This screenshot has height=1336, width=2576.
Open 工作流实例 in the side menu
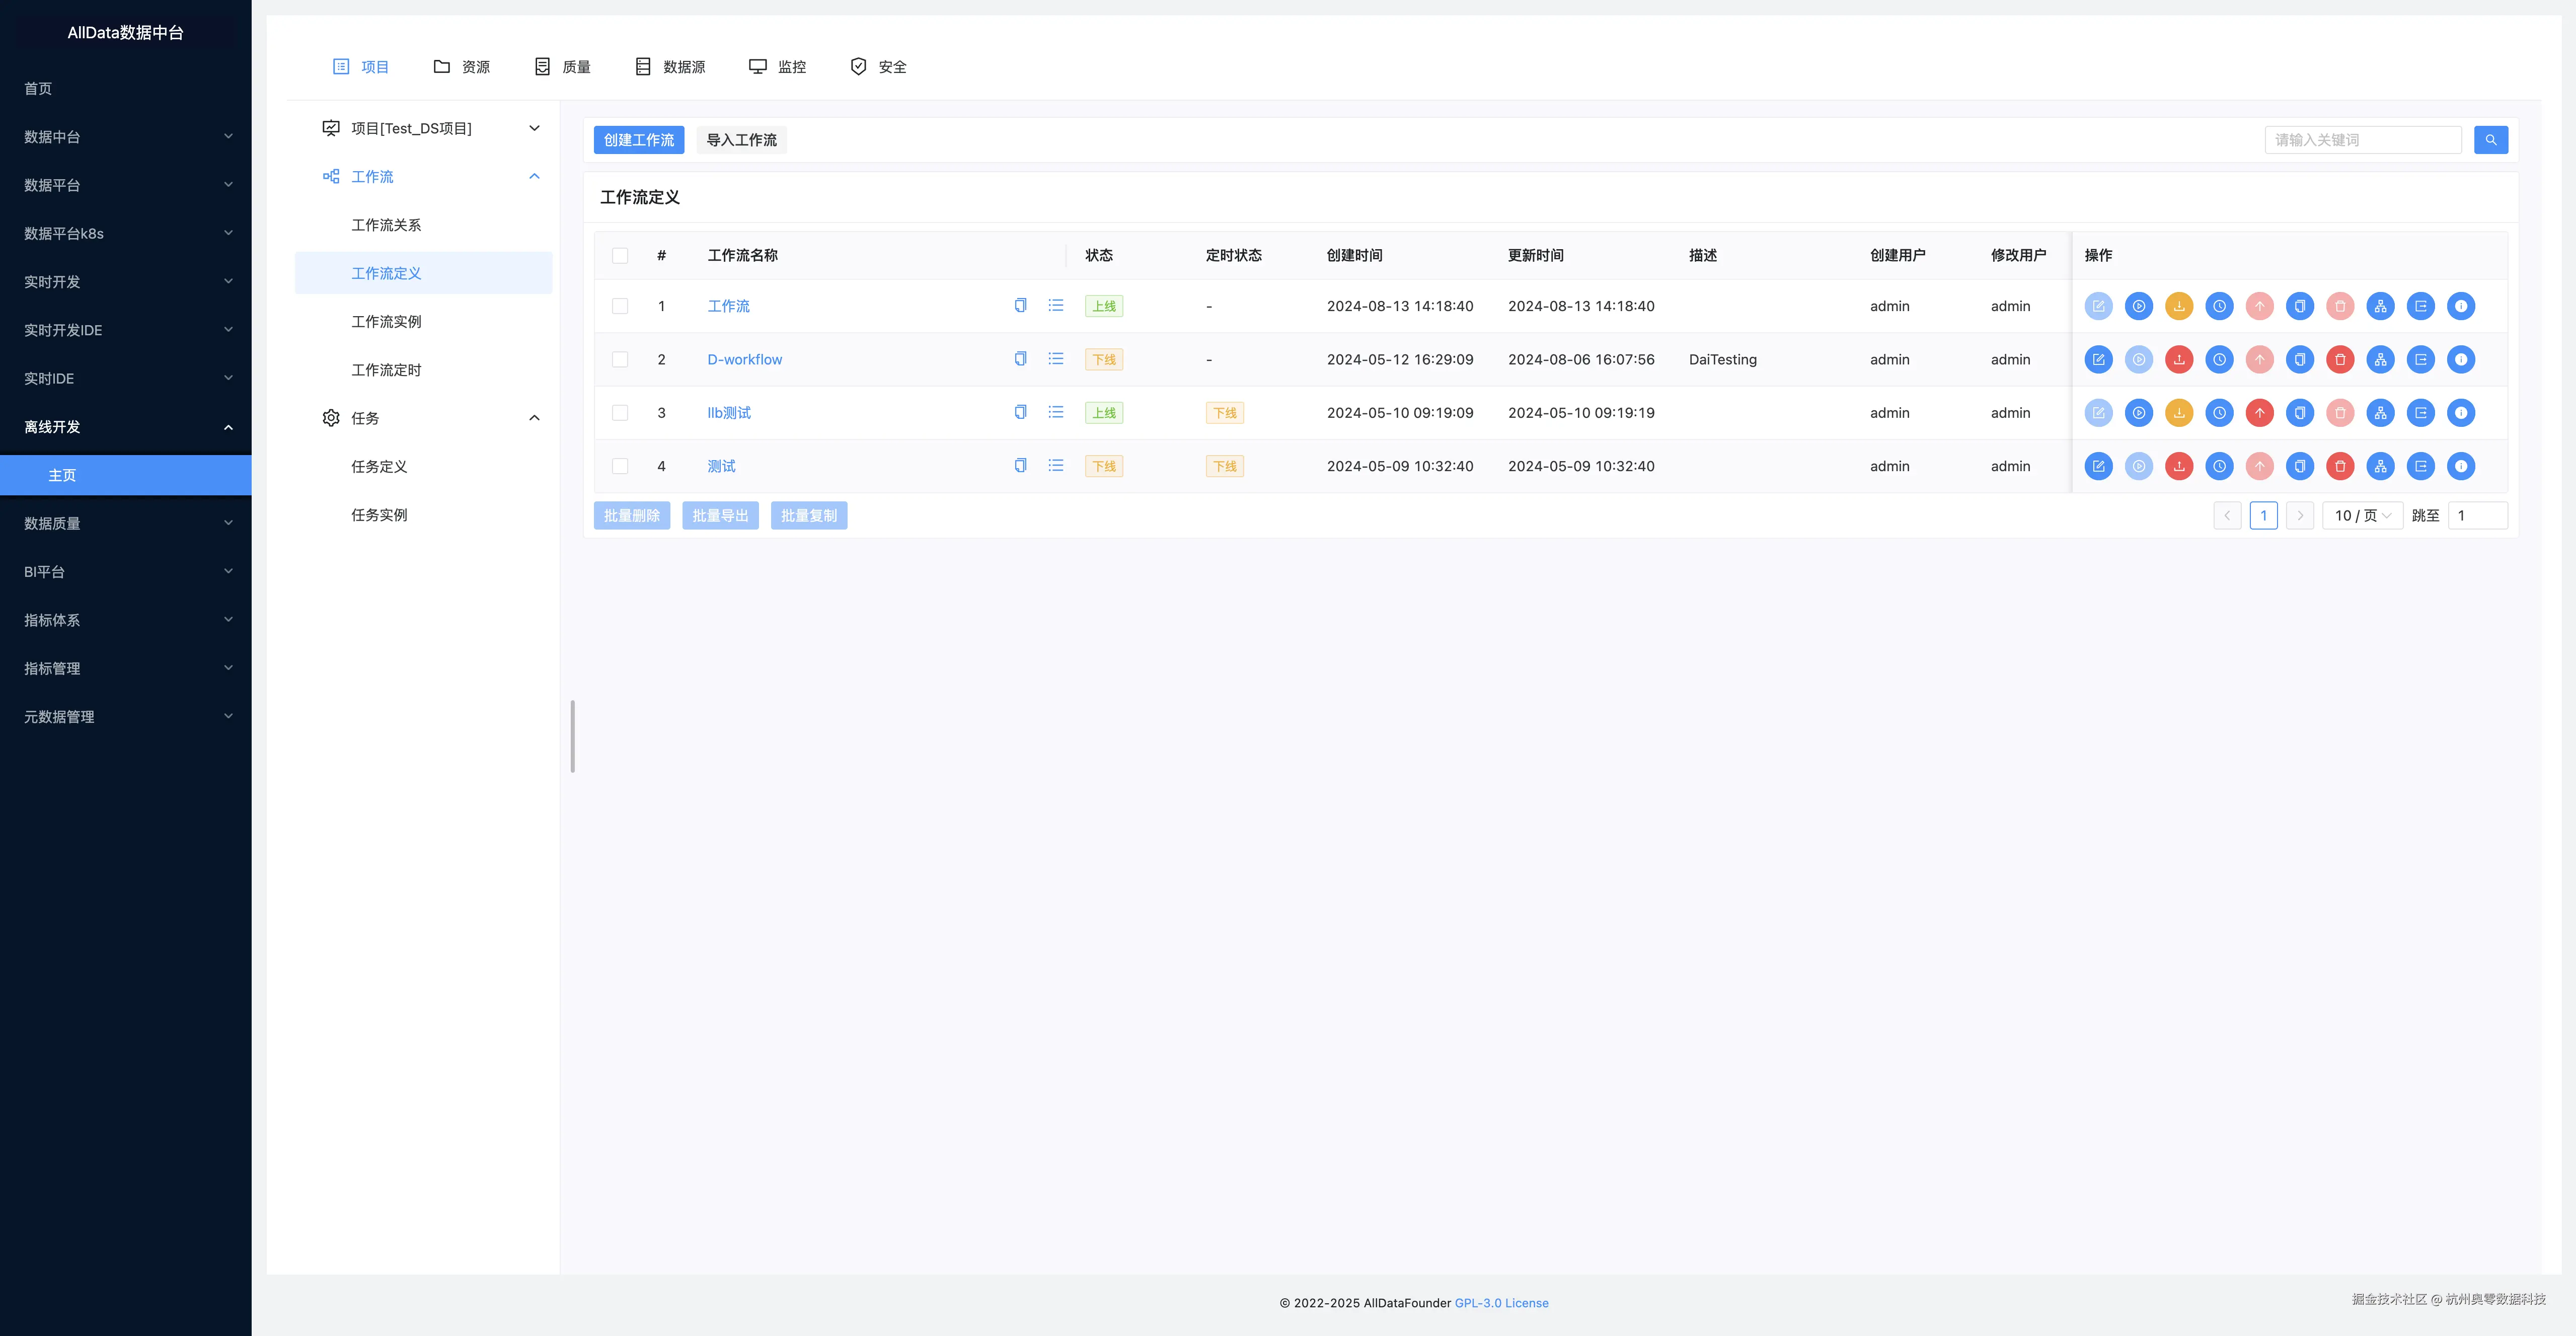(386, 321)
